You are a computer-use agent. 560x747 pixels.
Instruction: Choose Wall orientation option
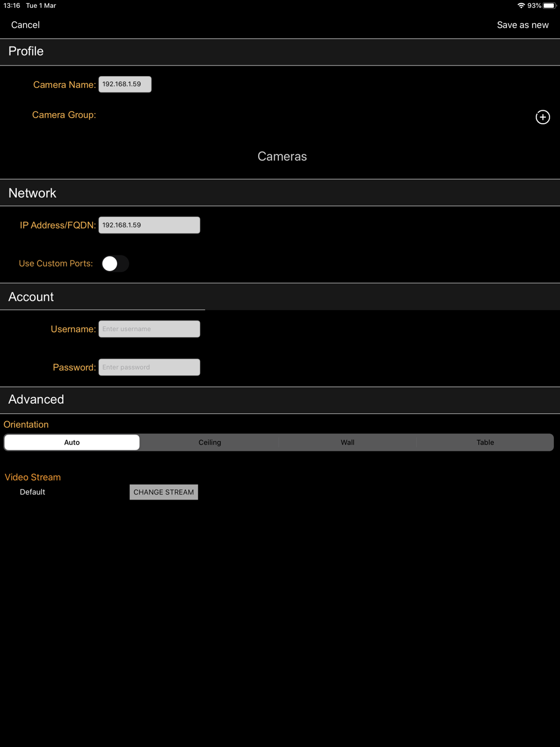(348, 442)
